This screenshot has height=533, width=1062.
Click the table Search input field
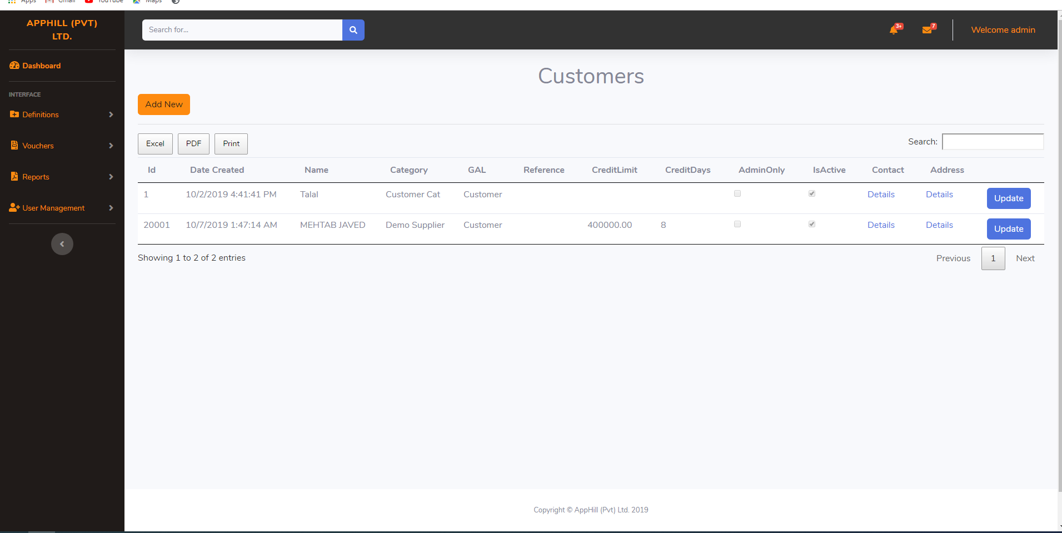[993, 142]
